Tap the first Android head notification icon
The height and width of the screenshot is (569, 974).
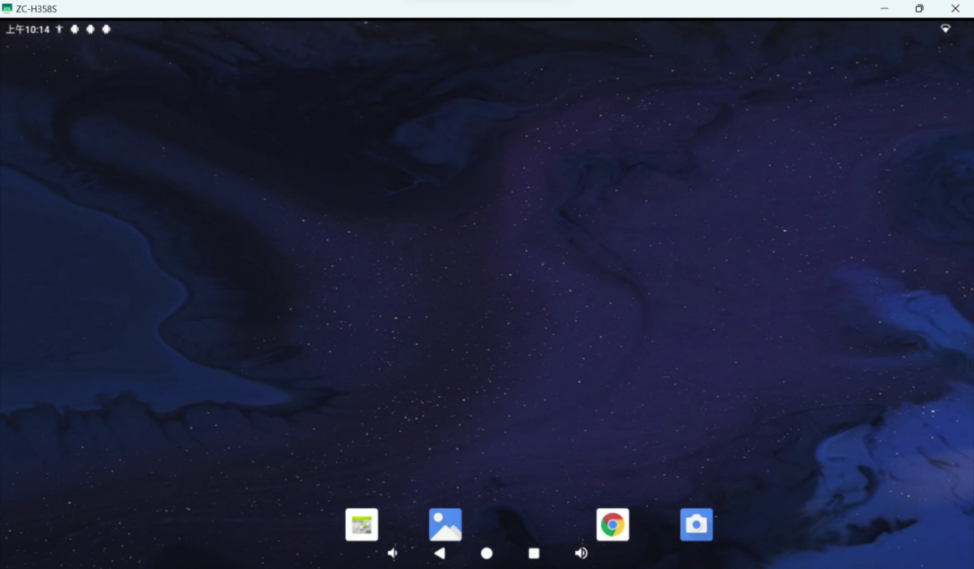pos(75,29)
